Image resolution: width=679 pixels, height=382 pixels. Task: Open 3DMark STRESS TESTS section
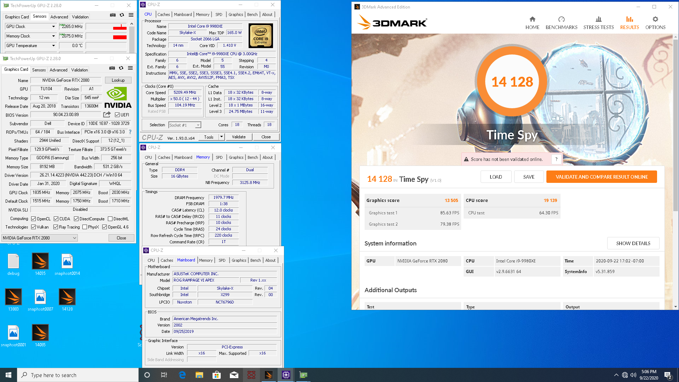click(598, 23)
